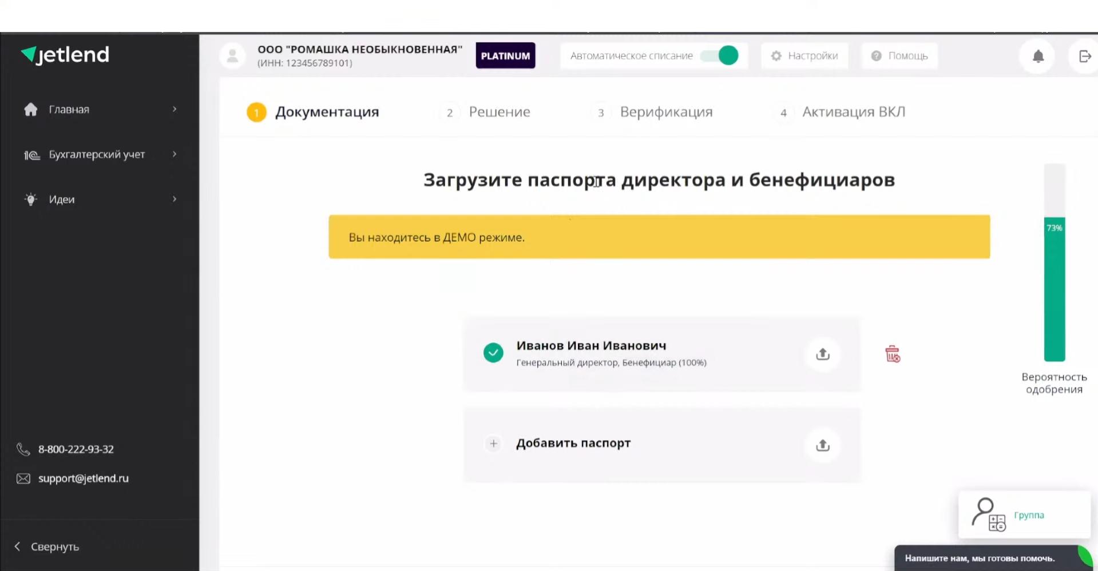Screen dimensions: 1098x571
Task: Expand the Идеи menu chevron
Action: click(x=175, y=199)
